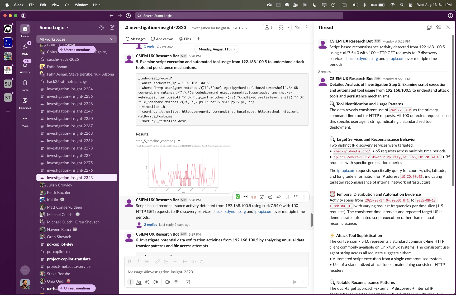Toggle bold formatting in composer
This screenshot has height=295, width=456.
click(130, 261)
